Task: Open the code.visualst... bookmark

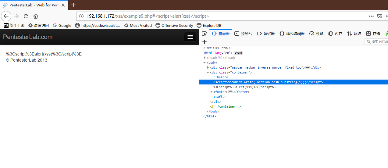Action: coord(98,25)
